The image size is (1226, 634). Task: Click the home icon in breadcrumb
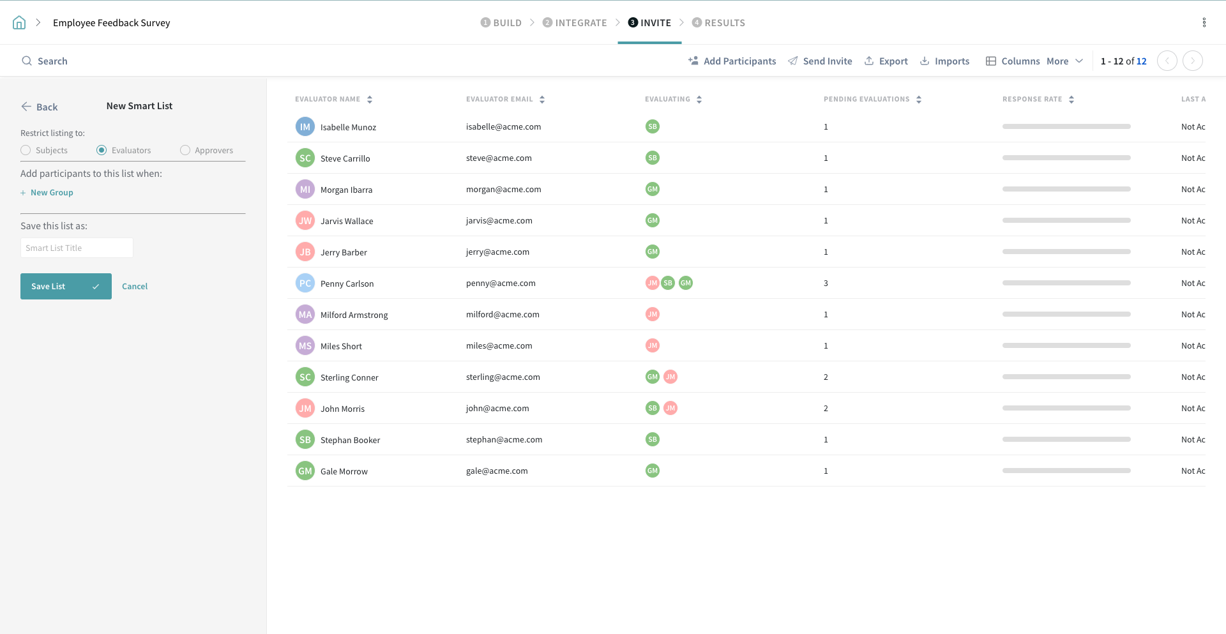point(19,23)
